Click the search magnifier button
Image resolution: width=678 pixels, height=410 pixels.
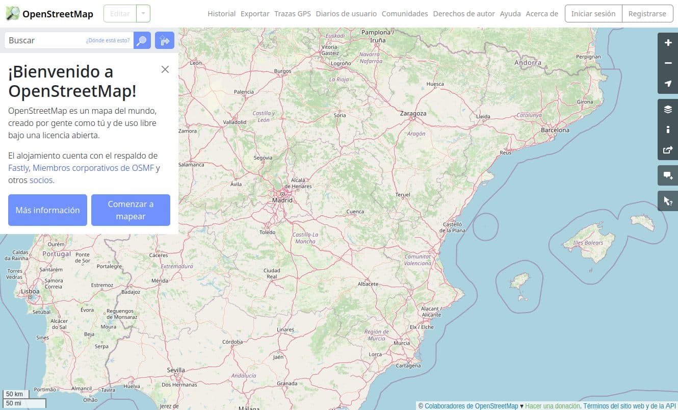pos(142,40)
